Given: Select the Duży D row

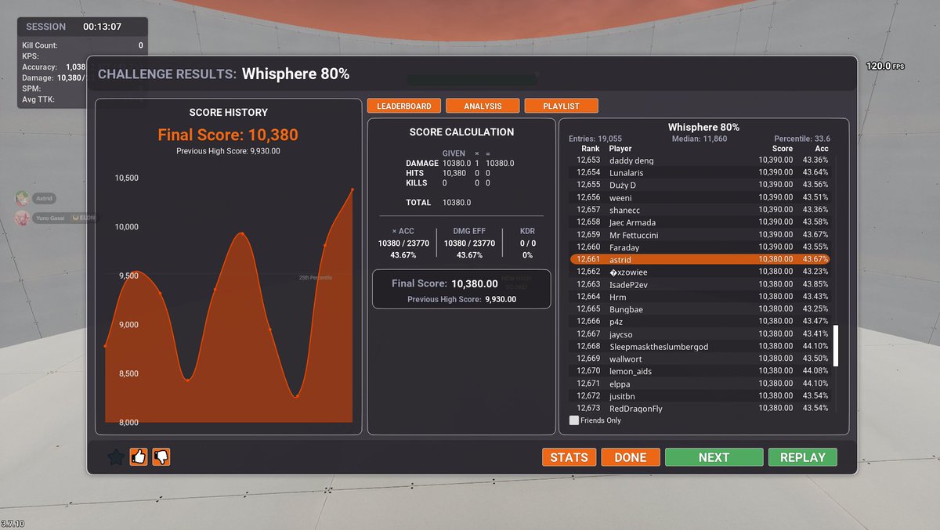Looking at the screenshot, I should pyautogui.click(x=700, y=185).
